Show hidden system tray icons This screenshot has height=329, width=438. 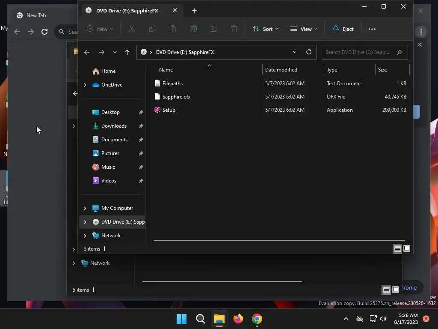[x=346, y=319]
